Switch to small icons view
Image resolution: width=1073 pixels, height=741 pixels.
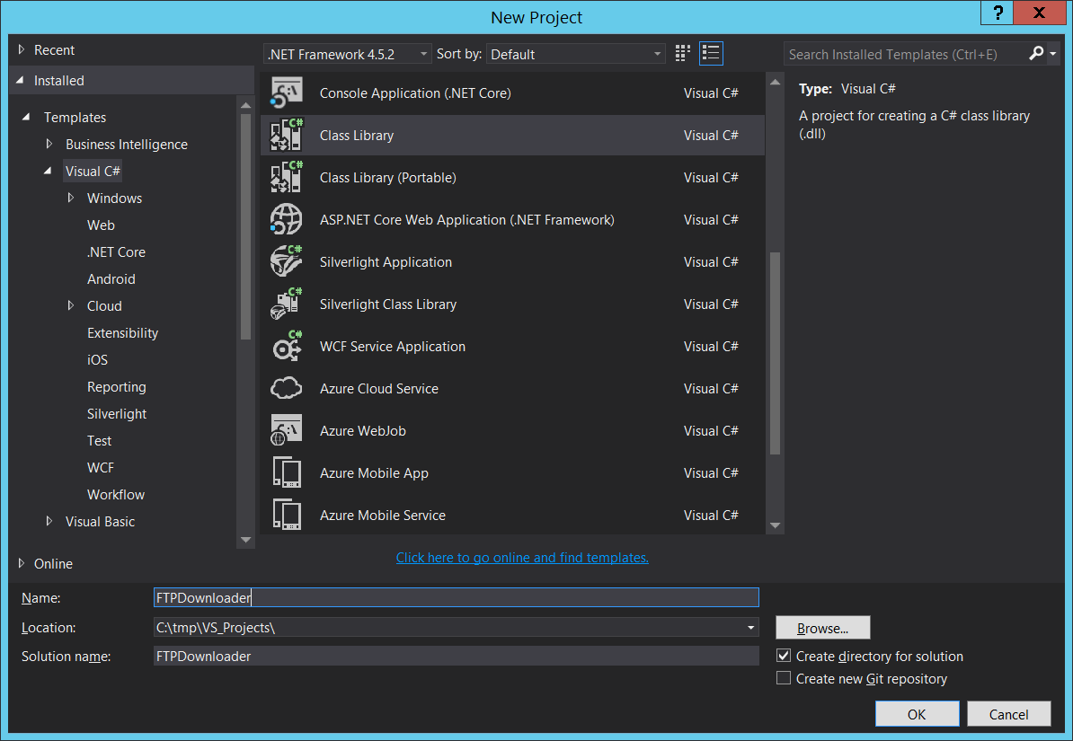[x=682, y=53]
